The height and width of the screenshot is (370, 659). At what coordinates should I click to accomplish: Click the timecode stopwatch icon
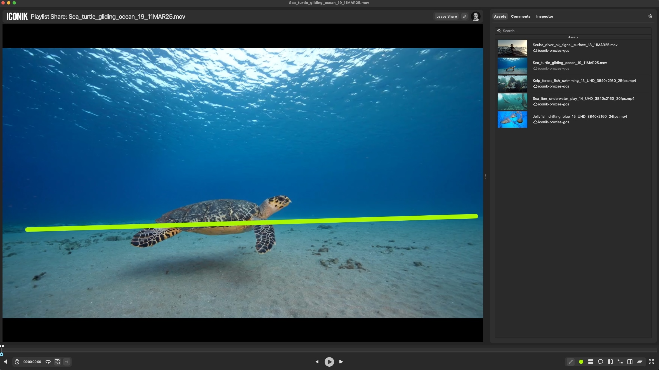click(17, 362)
